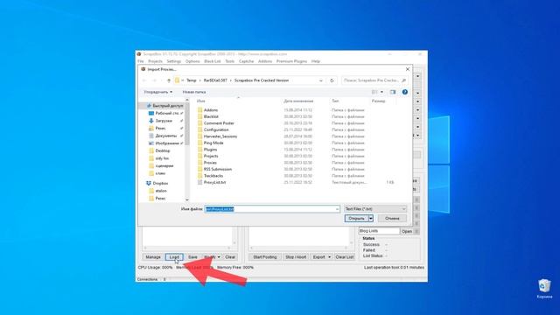This screenshot has width=560, height=315.
Task: Click the Save button in Scrapebox
Action: click(x=192, y=257)
